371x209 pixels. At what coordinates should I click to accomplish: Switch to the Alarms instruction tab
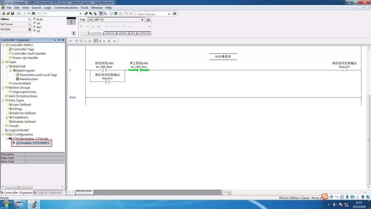tap(123, 33)
